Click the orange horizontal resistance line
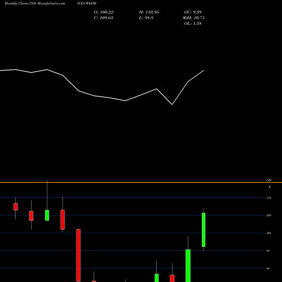282x282 pixels. pyautogui.click(x=141, y=182)
